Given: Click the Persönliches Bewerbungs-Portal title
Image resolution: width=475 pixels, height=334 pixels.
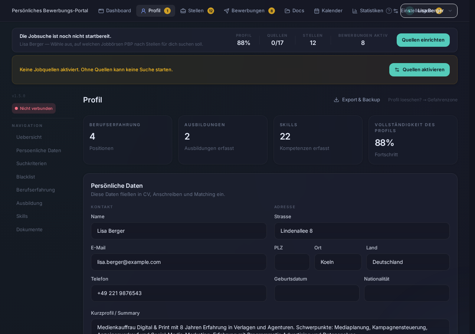Looking at the screenshot, I should 50,11.
